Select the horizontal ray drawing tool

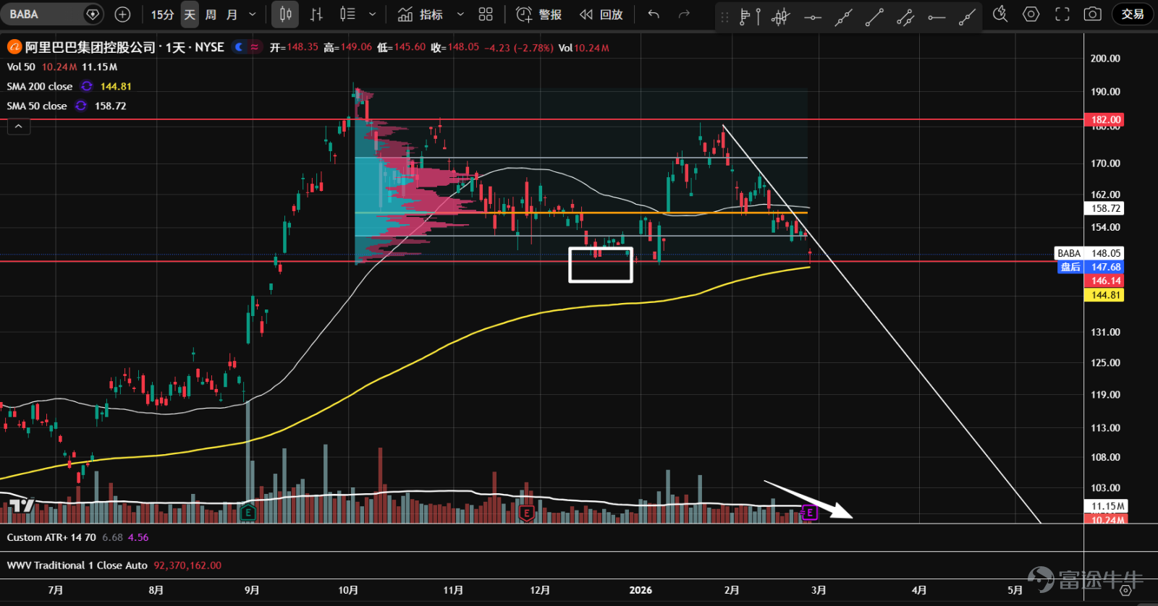937,17
